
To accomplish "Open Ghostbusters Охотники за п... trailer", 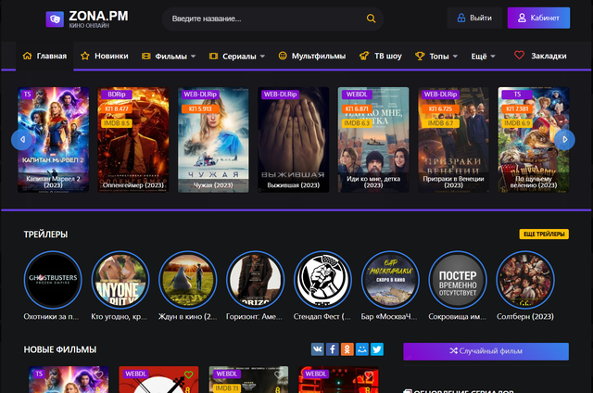I will pyautogui.click(x=53, y=280).
